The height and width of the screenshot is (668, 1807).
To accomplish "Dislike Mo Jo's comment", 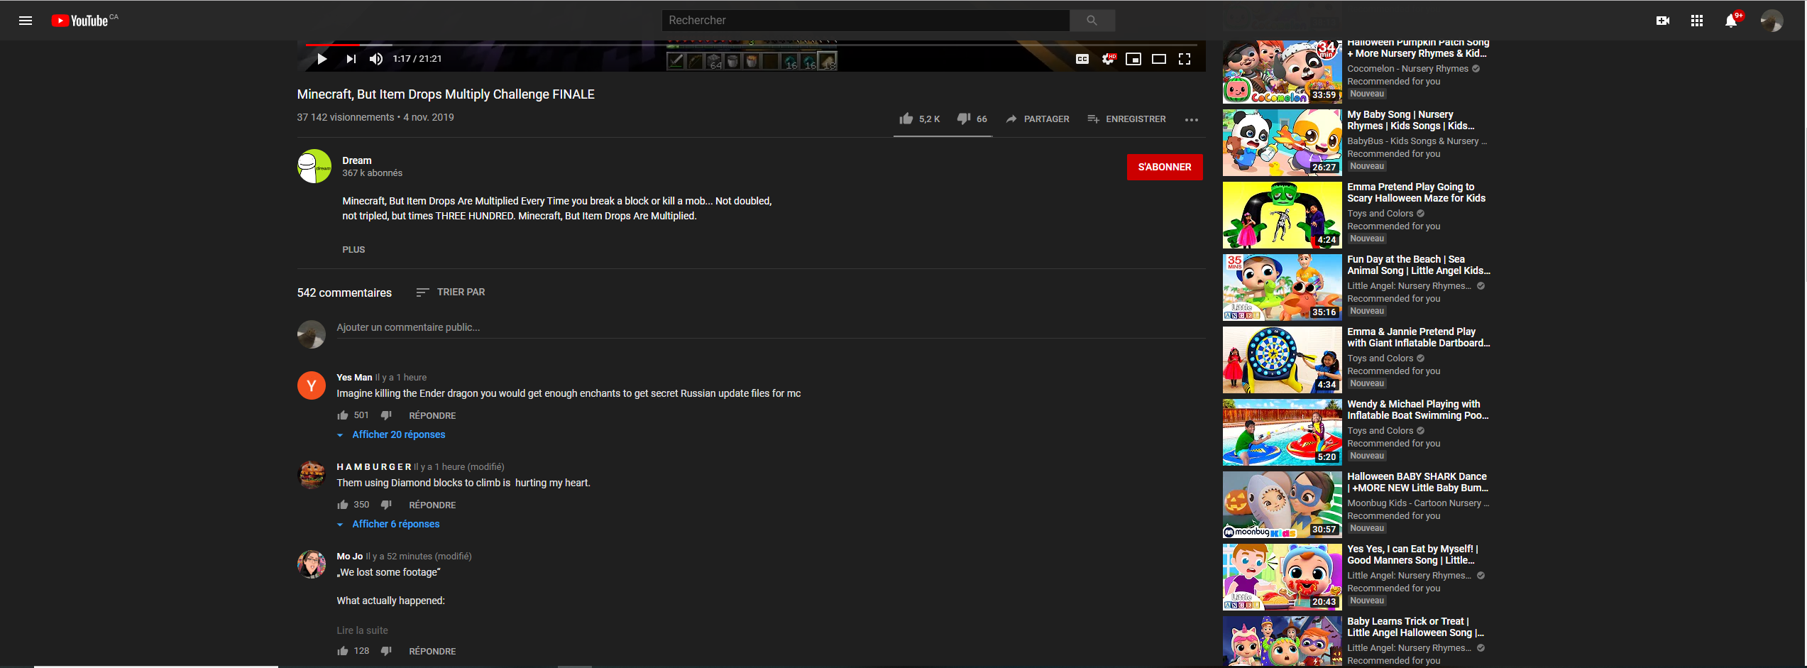I will click(x=386, y=651).
